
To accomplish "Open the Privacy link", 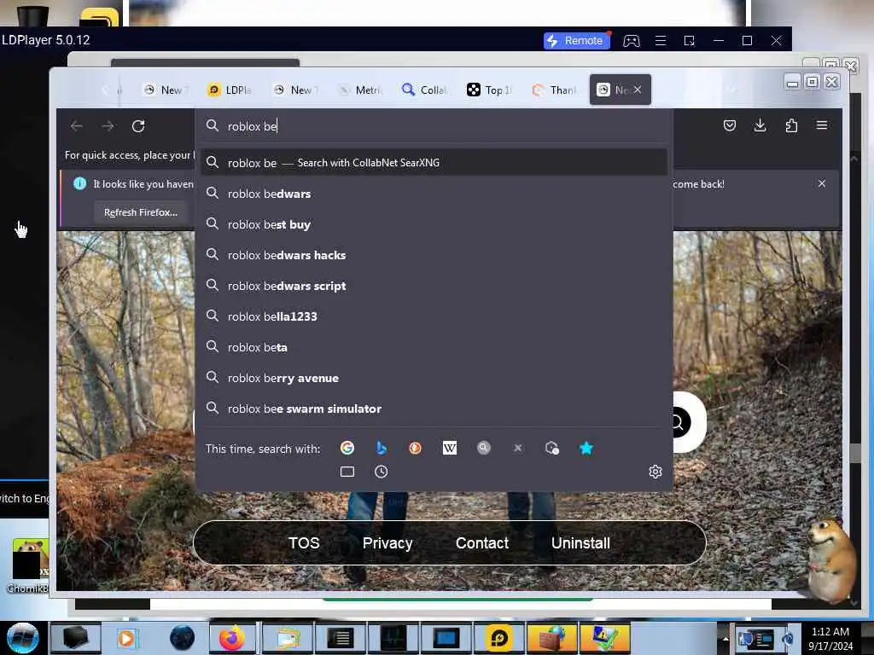I will click(x=387, y=543).
